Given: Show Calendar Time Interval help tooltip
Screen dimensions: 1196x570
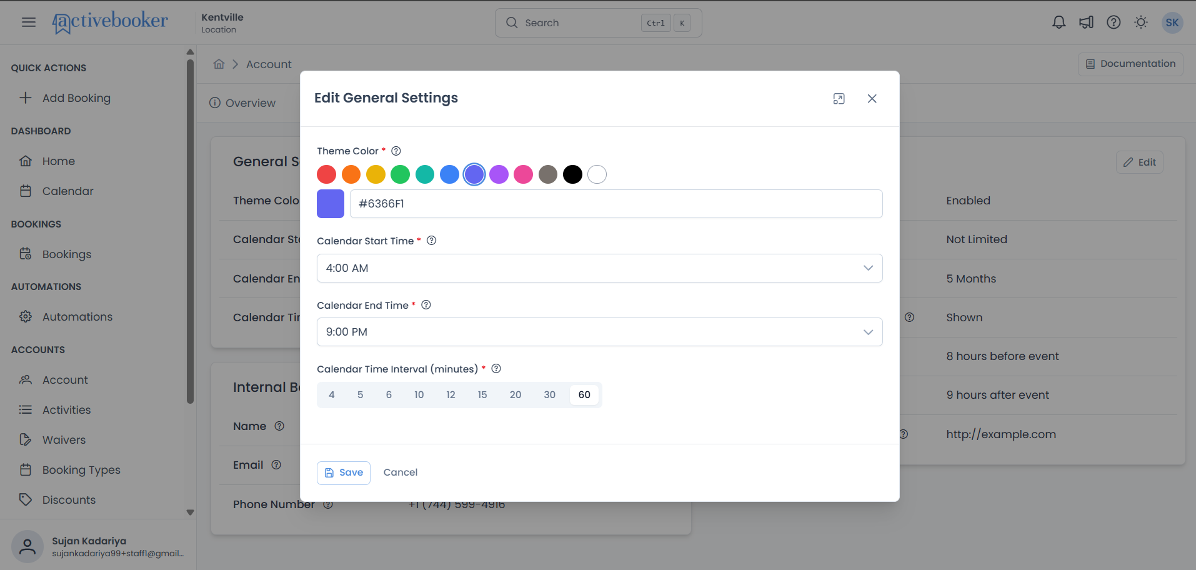Looking at the screenshot, I should click(x=496, y=369).
